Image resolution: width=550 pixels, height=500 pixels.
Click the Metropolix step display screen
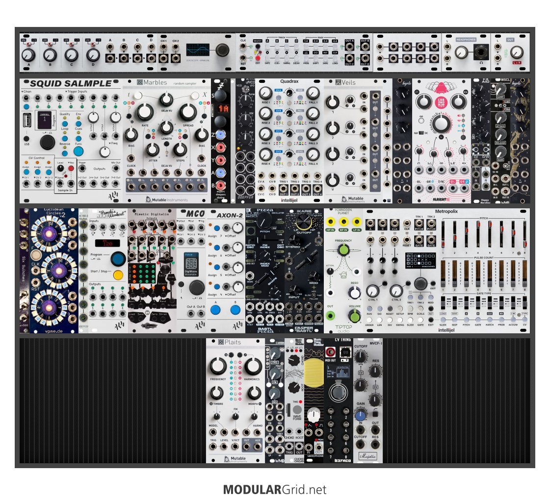pyautogui.click(x=420, y=261)
